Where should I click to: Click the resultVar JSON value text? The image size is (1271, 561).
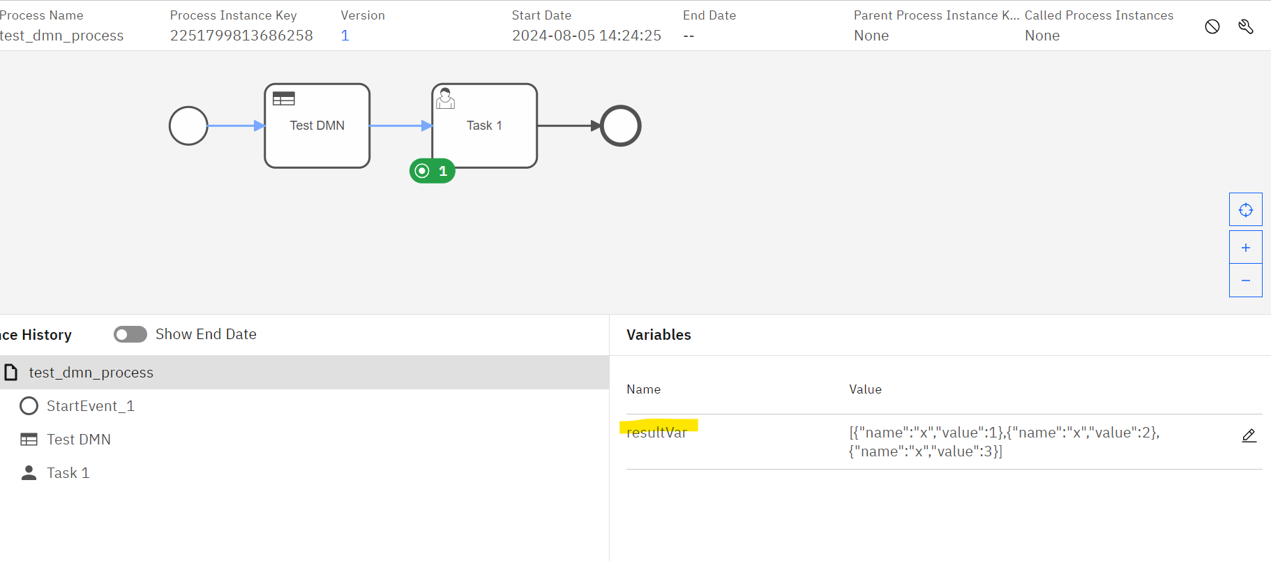coord(1005,442)
